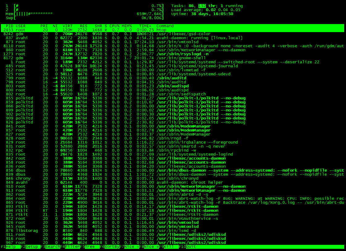Select the systemd --switched-root process row
The width and height of the screenshot is (346, 251).
[173, 62]
